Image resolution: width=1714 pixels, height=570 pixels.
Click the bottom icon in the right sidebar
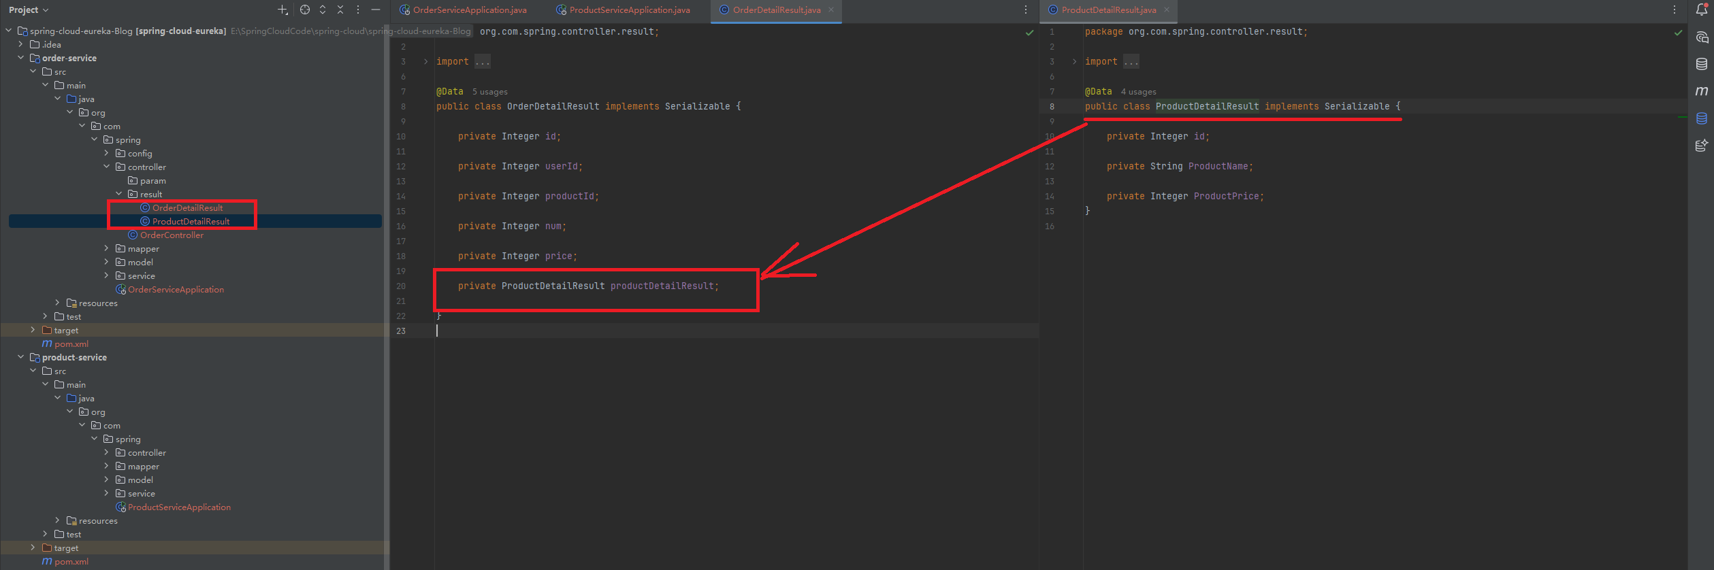tap(1702, 145)
